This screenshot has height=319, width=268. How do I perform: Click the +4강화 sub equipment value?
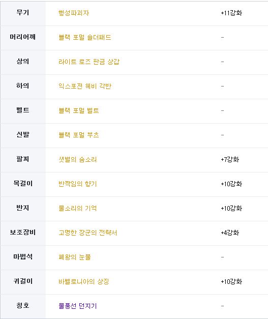pos(230,233)
